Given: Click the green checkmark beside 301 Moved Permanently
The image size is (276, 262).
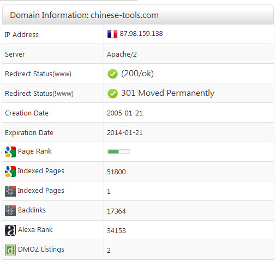Looking at the screenshot, I should 112,94.
